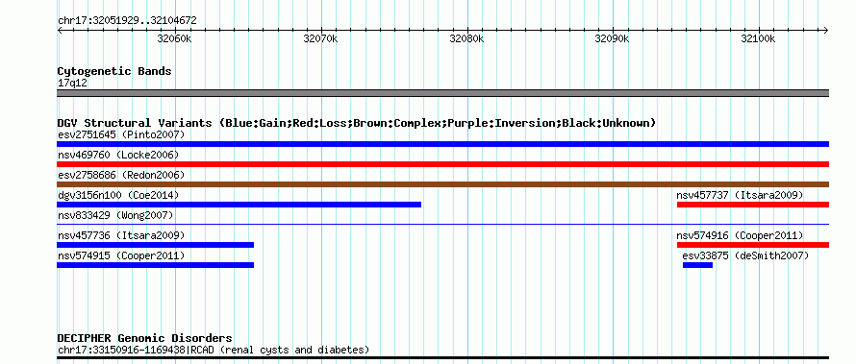Open the nsv469760 (Locke2006) variant label
Image resolution: width=856 pixels, height=364 pixels.
(118, 155)
